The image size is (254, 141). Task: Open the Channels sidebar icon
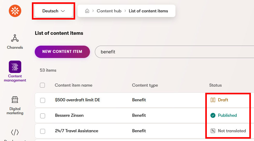tap(15, 38)
